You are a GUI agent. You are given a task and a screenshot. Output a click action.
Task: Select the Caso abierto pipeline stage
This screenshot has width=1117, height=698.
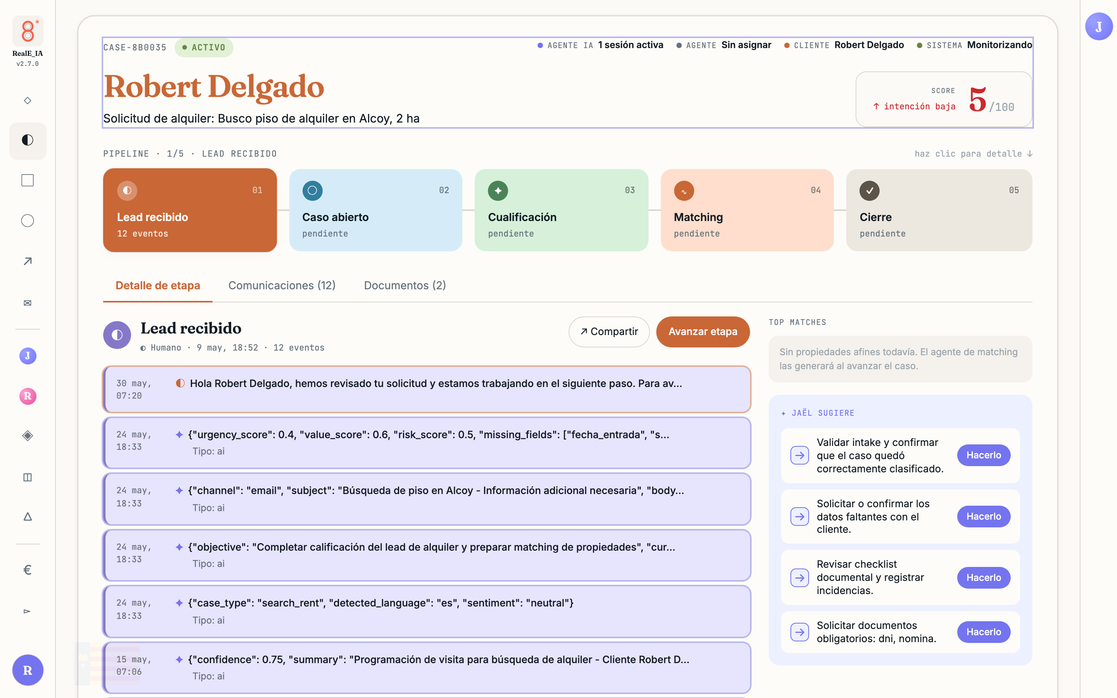coord(375,210)
